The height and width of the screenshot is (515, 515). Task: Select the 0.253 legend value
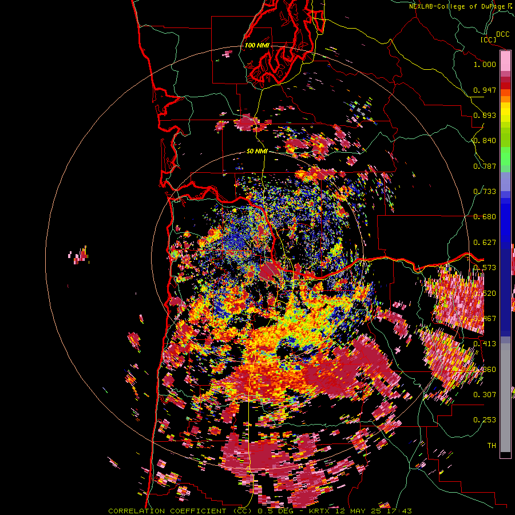pos(485,420)
